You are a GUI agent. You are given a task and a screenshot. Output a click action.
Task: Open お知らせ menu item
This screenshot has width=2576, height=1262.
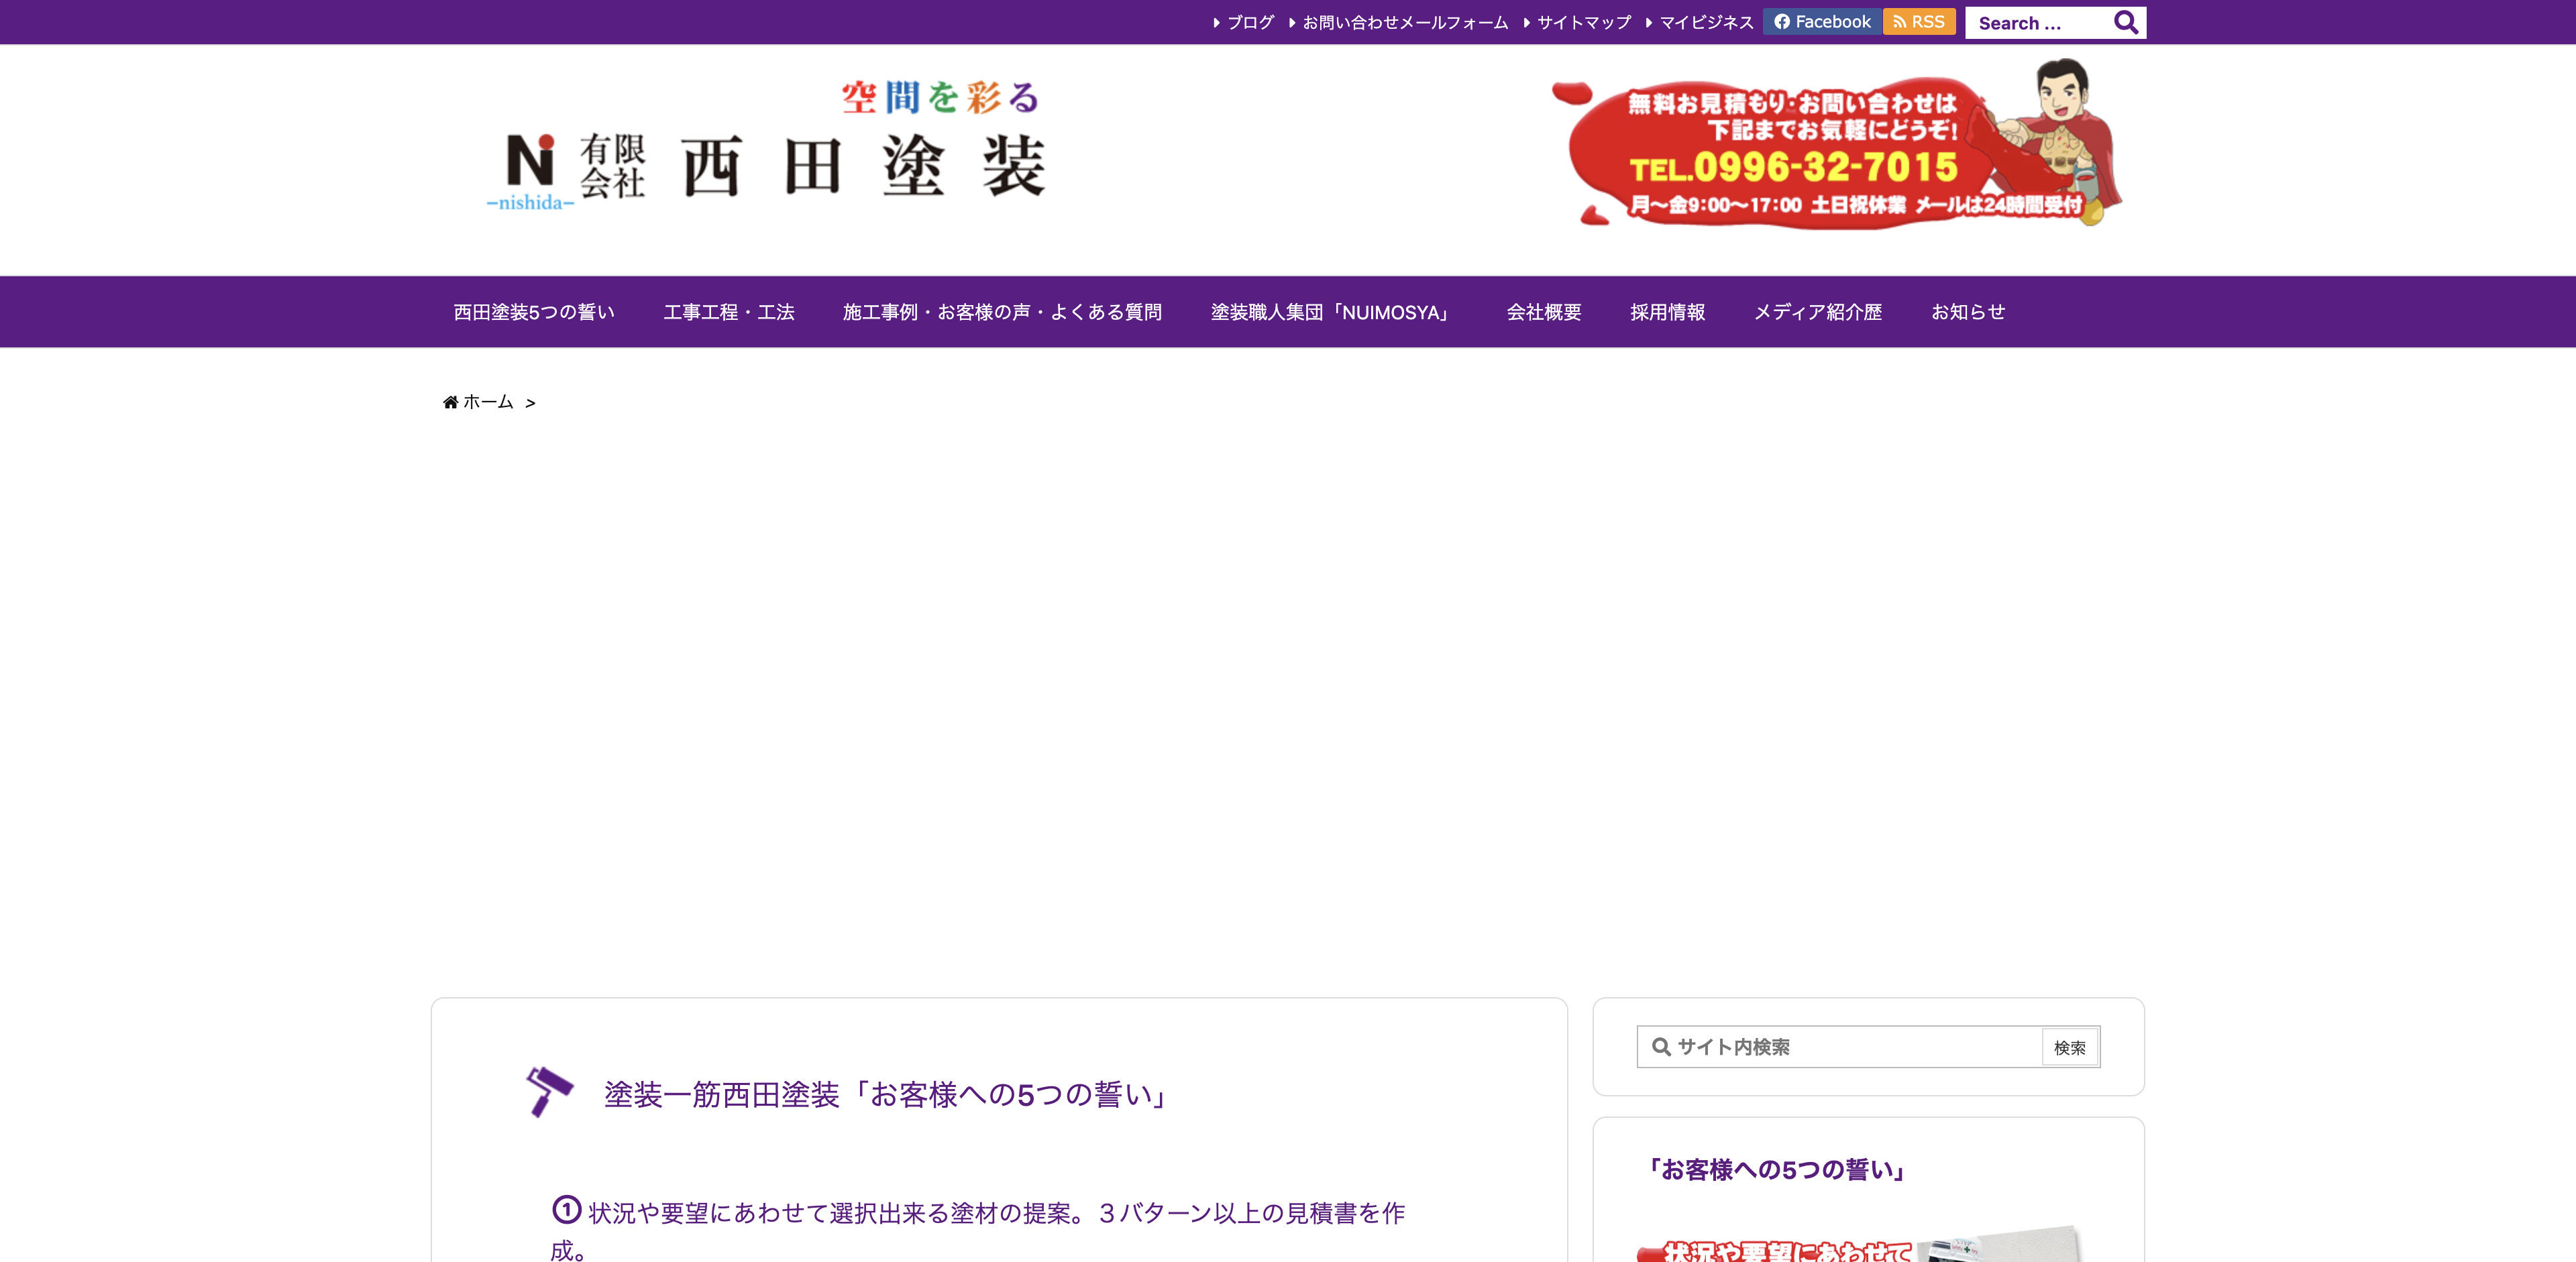[1968, 312]
